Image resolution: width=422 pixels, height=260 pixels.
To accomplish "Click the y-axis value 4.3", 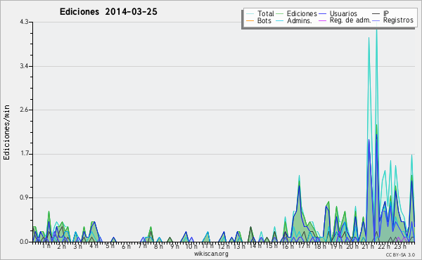I will [24, 22].
